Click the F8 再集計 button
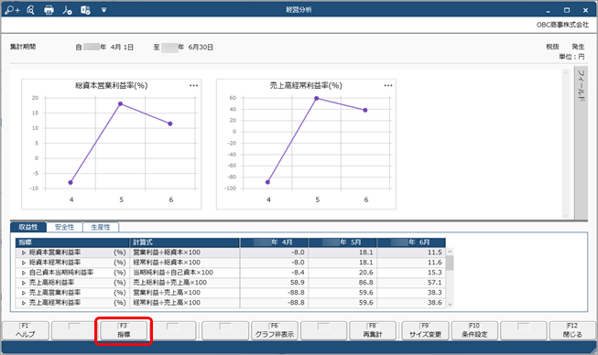The height and width of the screenshot is (355, 598). pos(373,330)
